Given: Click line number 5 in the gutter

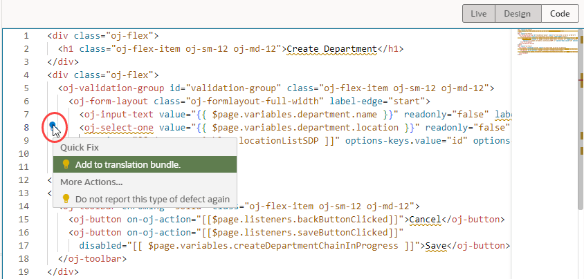Looking at the screenshot, I should click(26, 88).
